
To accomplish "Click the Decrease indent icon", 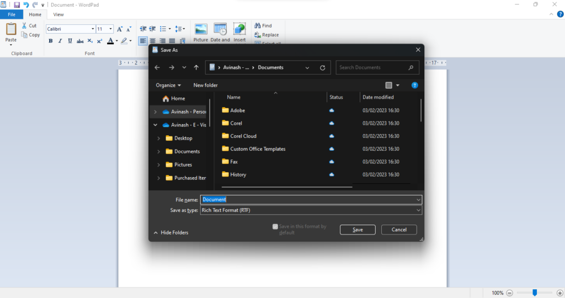I will click(x=143, y=29).
